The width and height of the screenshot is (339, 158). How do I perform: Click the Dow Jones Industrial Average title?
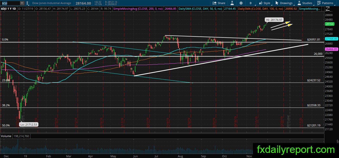(x=52, y=3)
